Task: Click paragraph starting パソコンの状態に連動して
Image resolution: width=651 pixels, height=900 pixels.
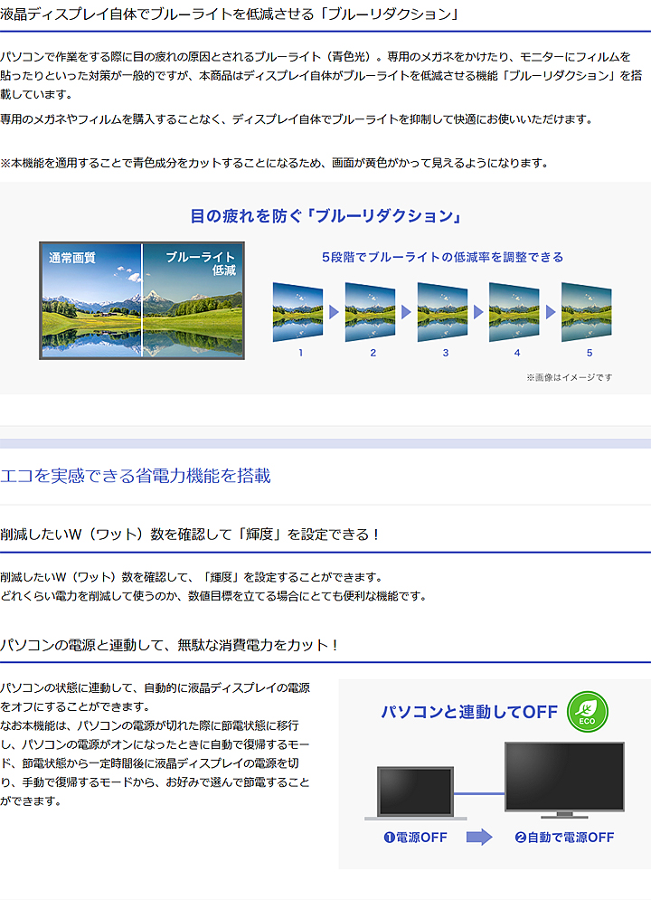Action: [156, 744]
